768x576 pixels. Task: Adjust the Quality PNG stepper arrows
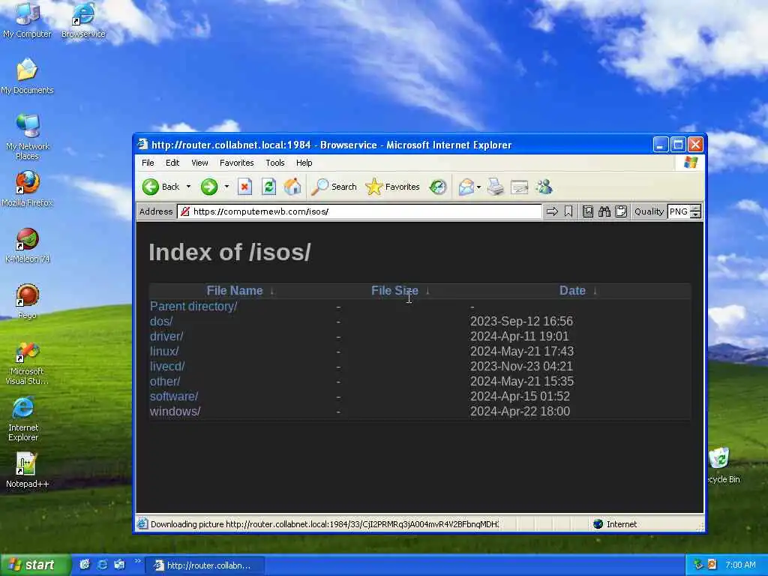pos(695,211)
